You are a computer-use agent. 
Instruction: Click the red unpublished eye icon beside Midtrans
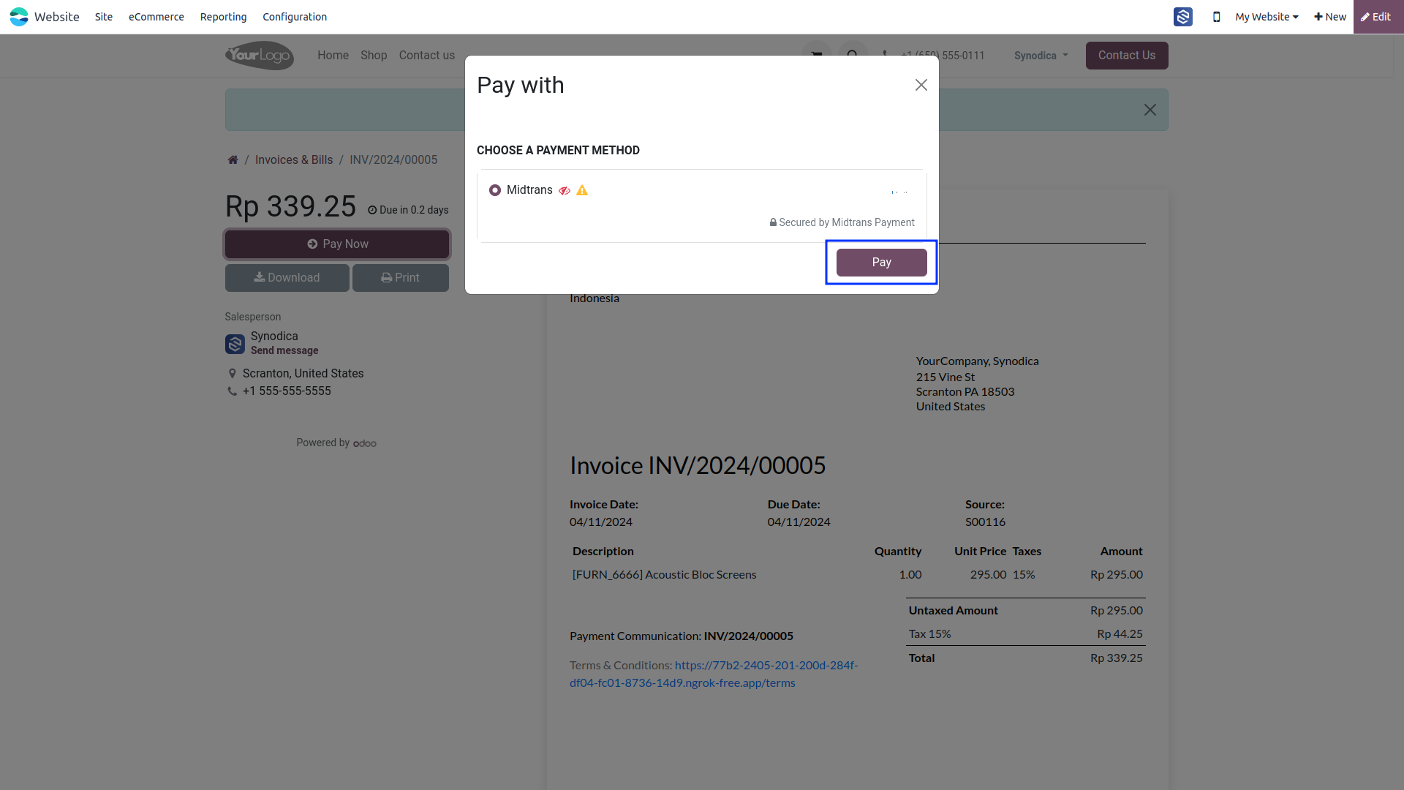(x=565, y=190)
